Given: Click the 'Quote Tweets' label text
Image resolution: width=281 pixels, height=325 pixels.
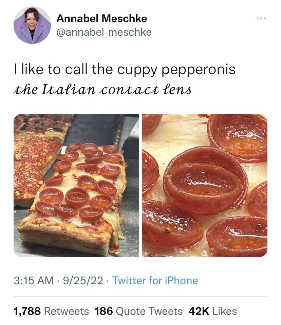Looking at the screenshot, I should tap(149, 311).
